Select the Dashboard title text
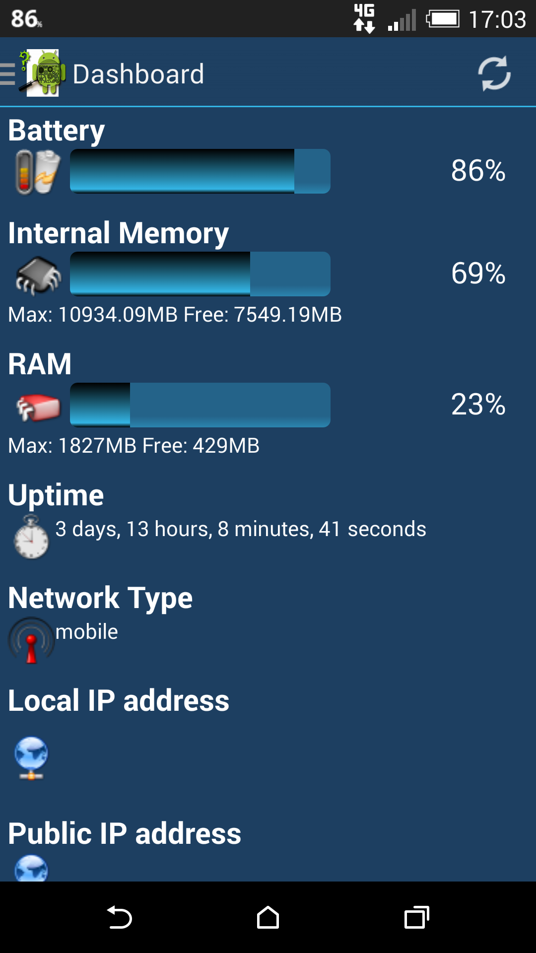536x953 pixels. click(138, 74)
